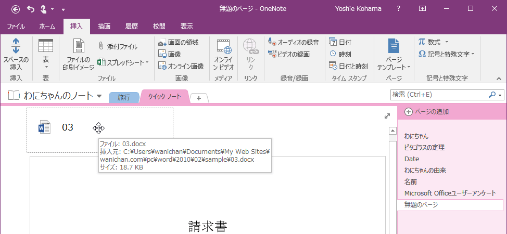Start ビデオの録画 recording

(289, 54)
